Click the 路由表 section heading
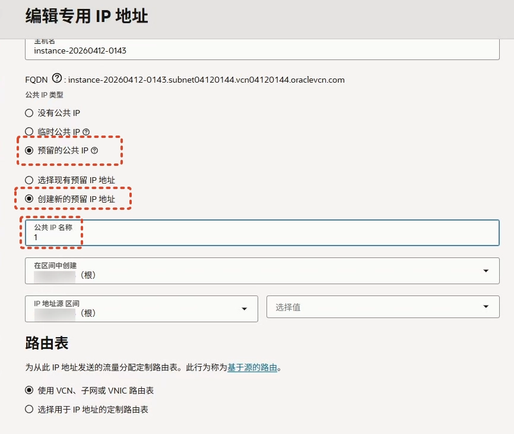 pos(47,343)
